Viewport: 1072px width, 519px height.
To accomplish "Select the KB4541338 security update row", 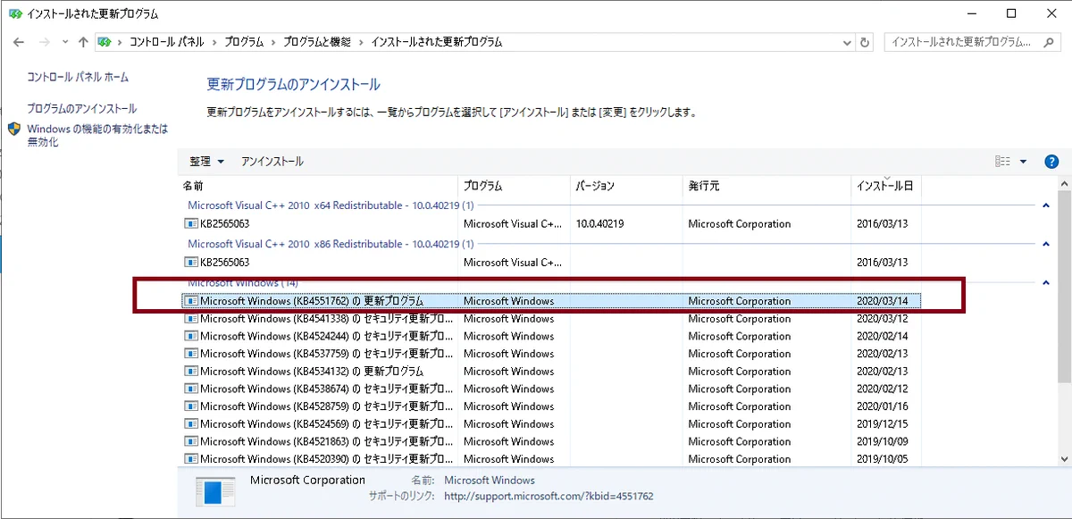I will (x=551, y=319).
